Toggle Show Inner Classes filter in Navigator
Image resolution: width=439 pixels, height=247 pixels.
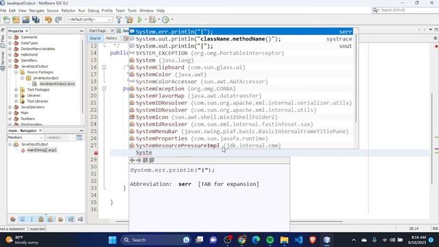[x=50, y=220]
